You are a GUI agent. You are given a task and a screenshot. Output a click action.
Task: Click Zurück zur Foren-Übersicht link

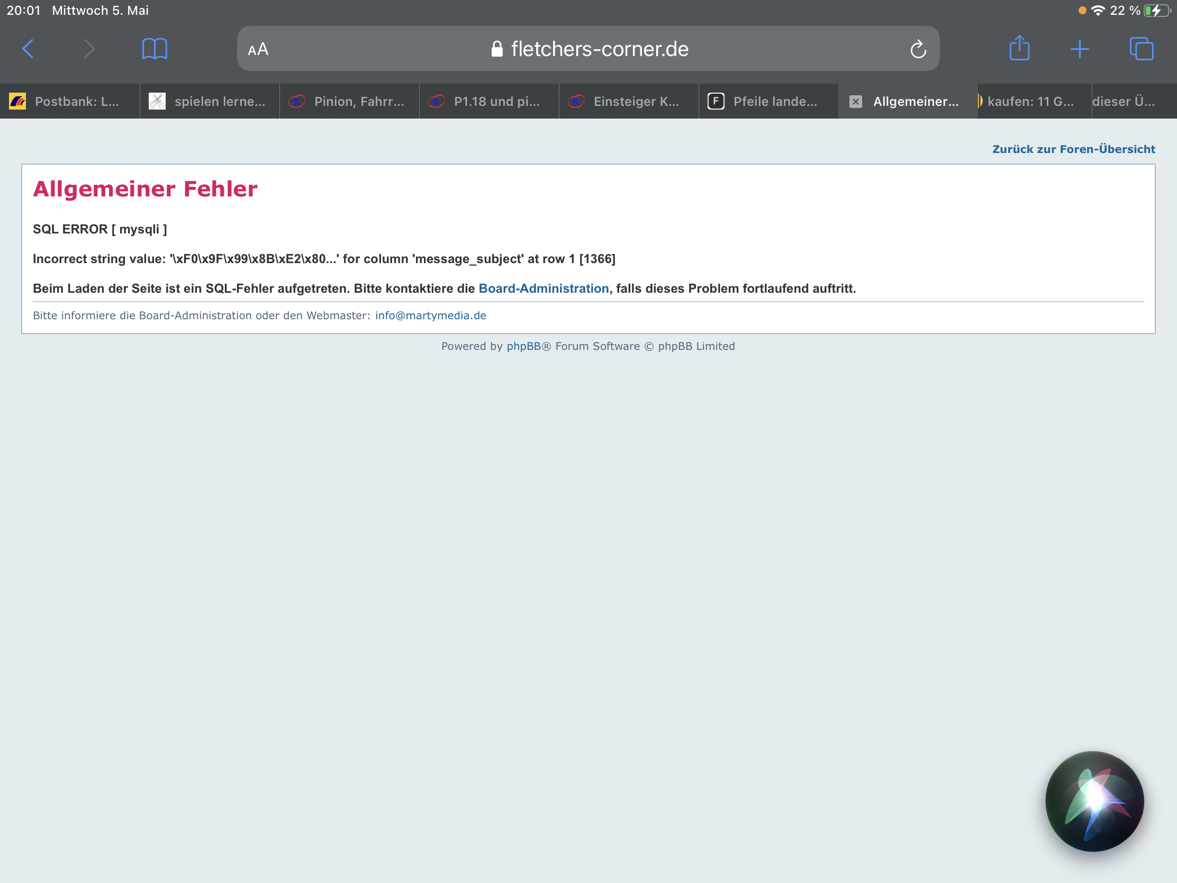(x=1073, y=149)
